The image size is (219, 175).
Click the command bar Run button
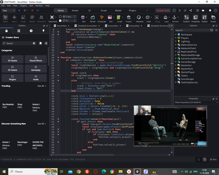[x=213, y=159]
